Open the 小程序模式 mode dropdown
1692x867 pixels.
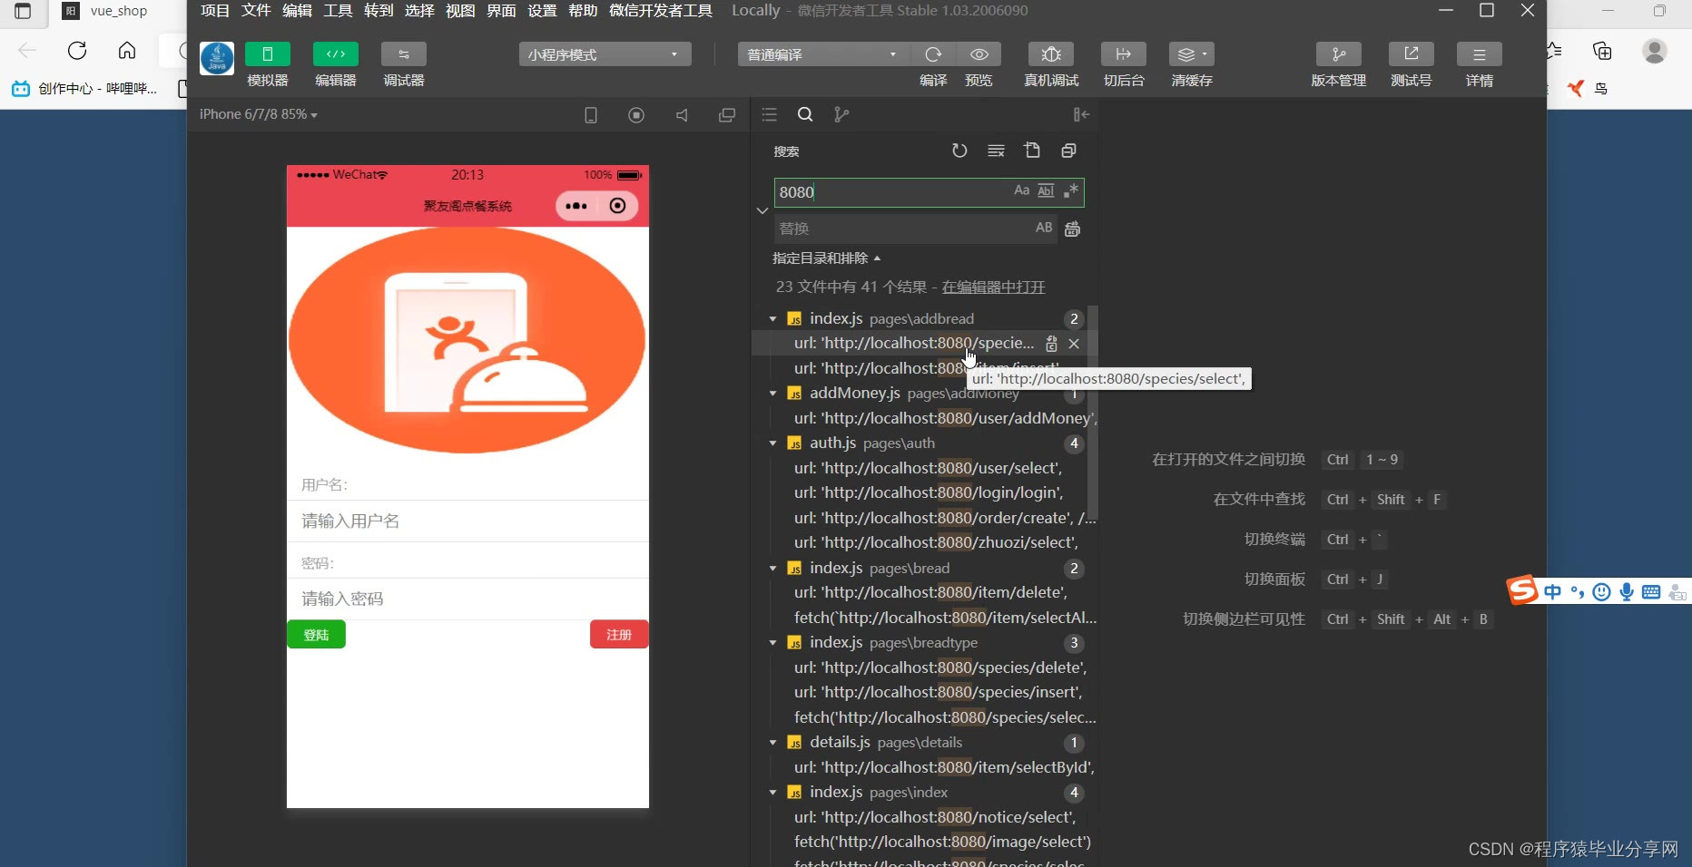click(605, 54)
